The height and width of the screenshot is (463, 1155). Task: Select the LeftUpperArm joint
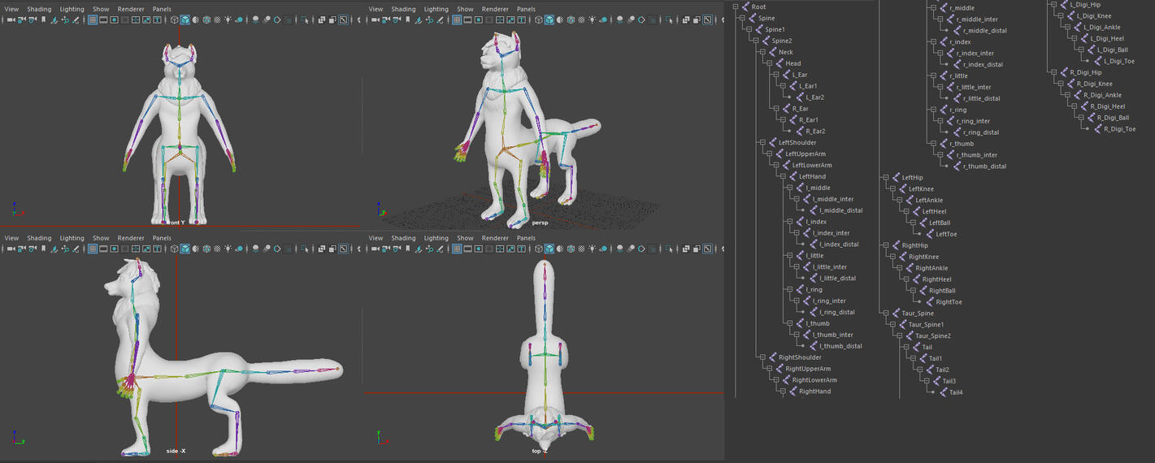(805, 154)
